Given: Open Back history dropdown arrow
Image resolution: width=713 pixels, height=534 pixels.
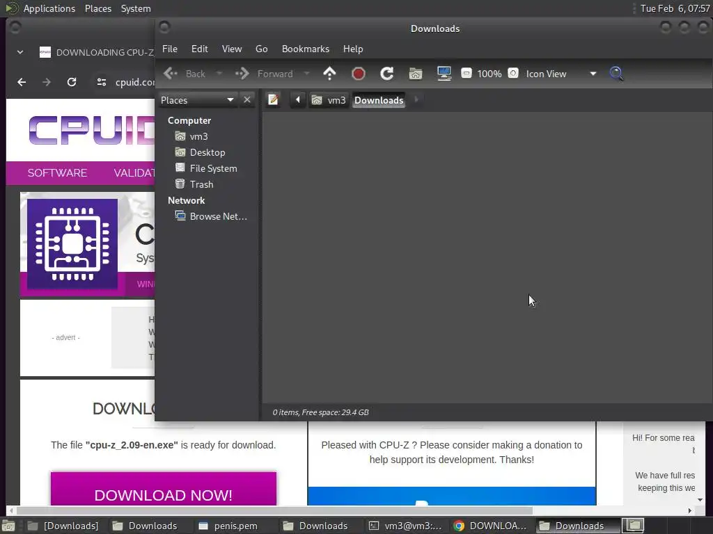Looking at the screenshot, I should pyautogui.click(x=219, y=74).
